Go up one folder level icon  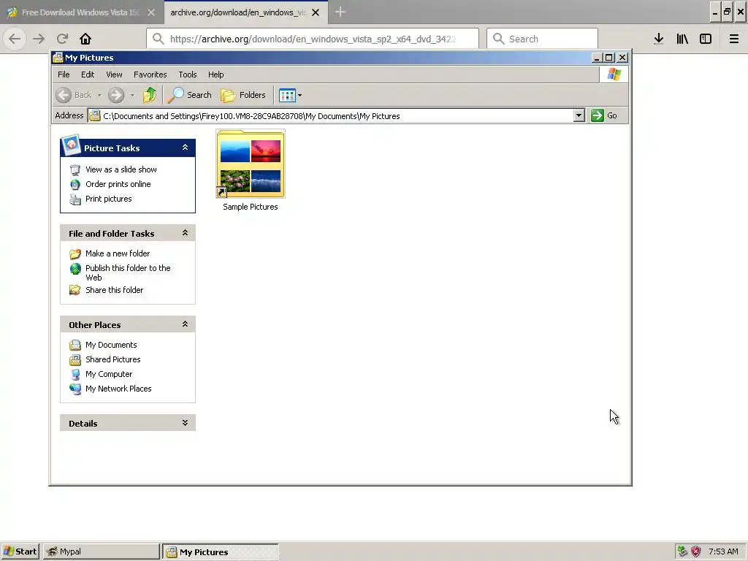click(149, 95)
